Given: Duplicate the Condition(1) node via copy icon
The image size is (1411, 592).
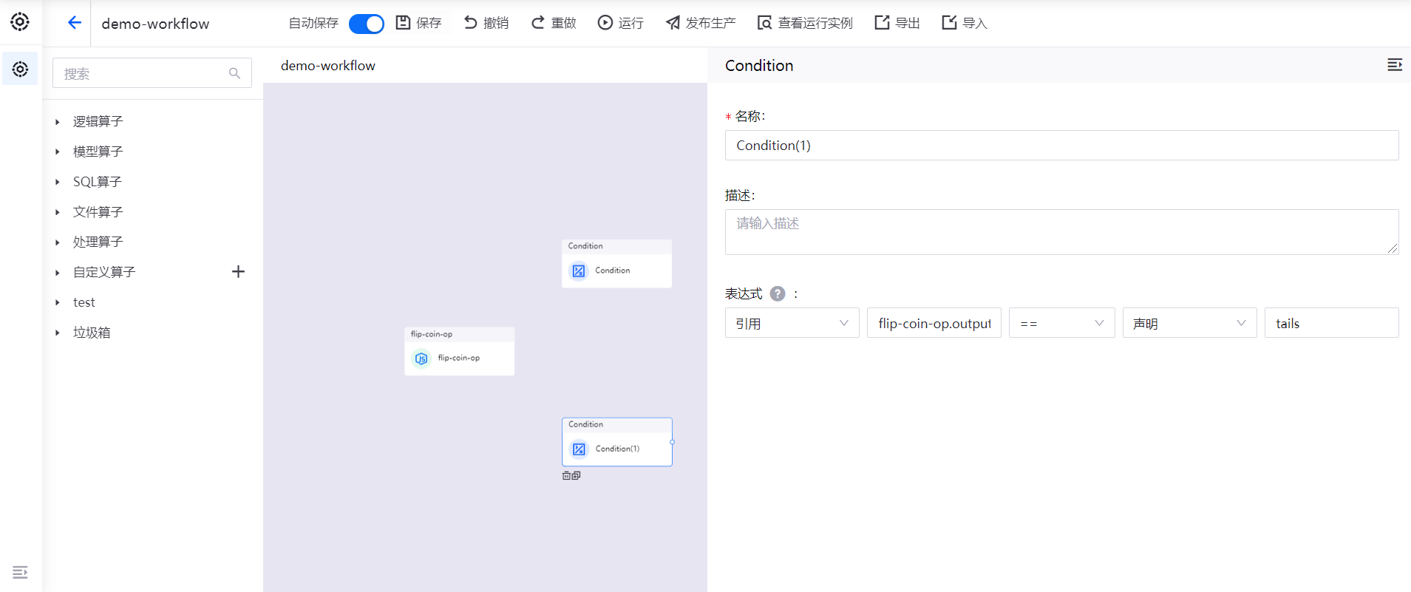Looking at the screenshot, I should [x=577, y=476].
